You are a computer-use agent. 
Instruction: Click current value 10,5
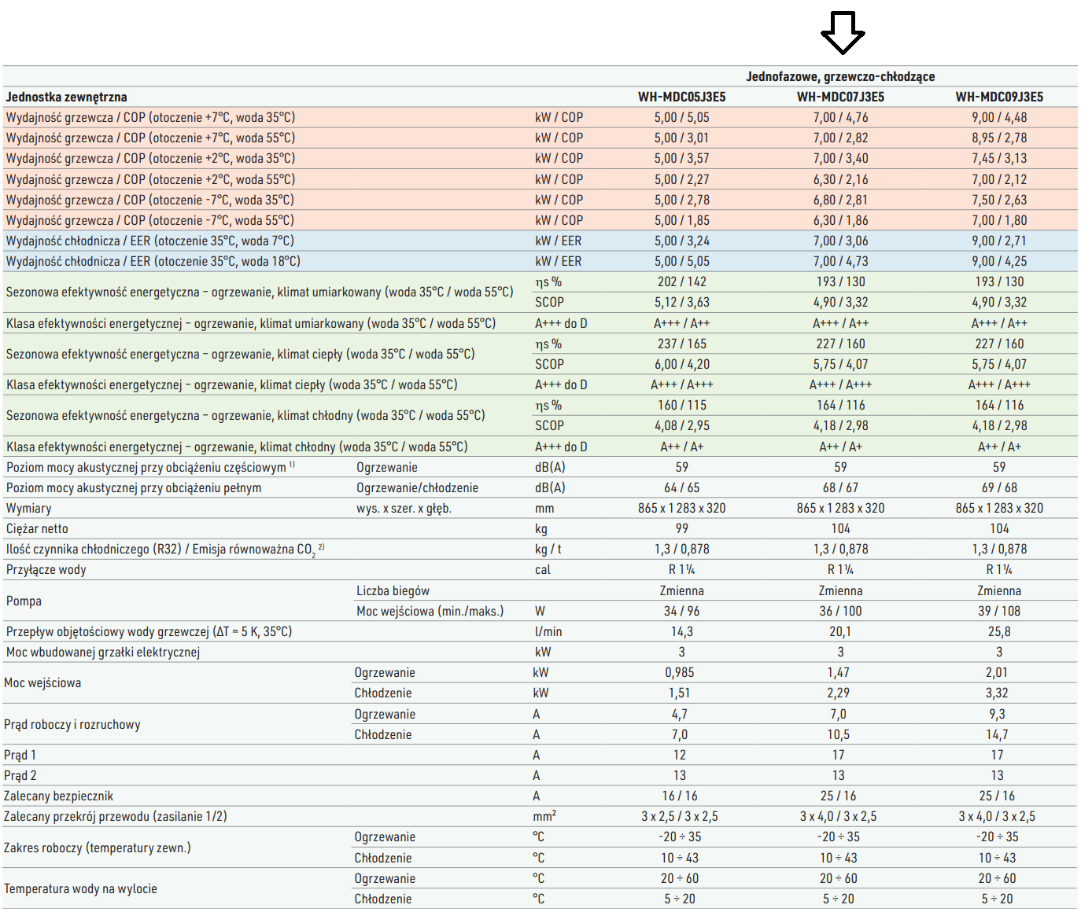pyautogui.click(x=839, y=734)
